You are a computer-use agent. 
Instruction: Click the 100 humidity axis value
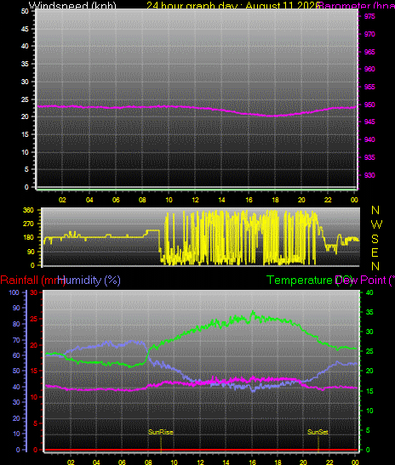coord(14,292)
